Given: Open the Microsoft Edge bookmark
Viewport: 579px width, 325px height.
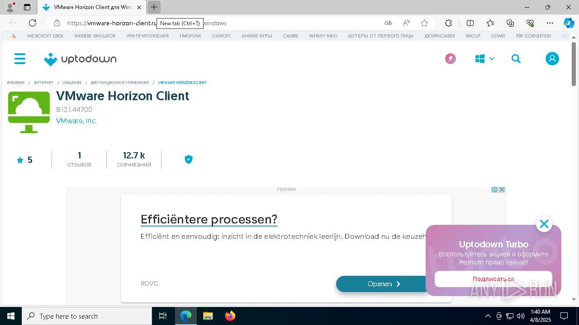Looking at the screenshot, I should (x=45, y=36).
